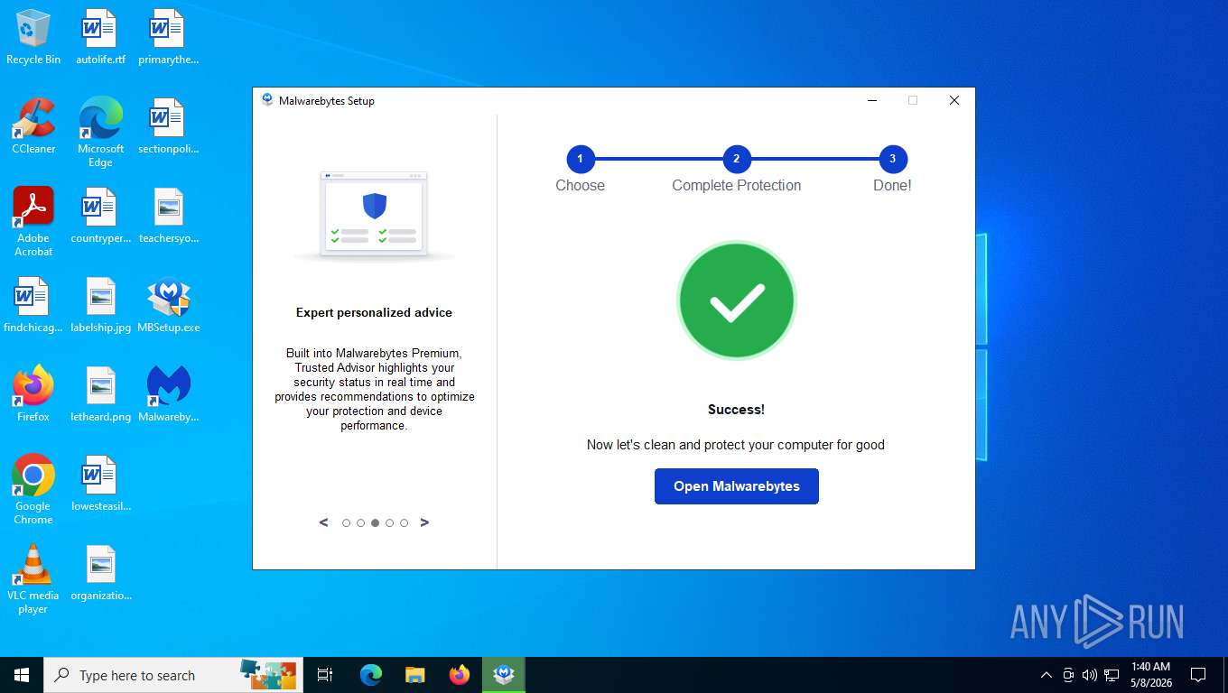Screen dimensions: 1228x693
Task: Minimize the Malwarebytes Setup window
Action: [871, 100]
